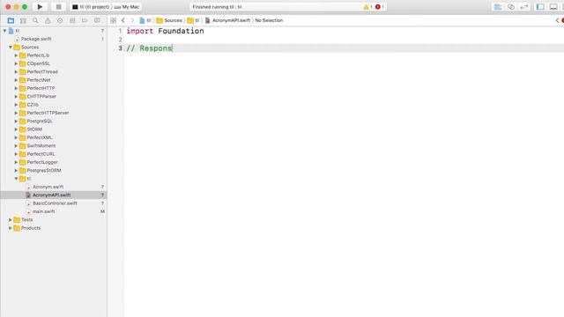This screenshot has width=564, height=317.
Task: Expand the Products folder
Action: coord(11,228)
